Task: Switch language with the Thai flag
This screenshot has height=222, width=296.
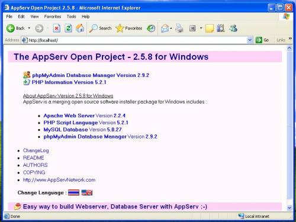Action: [73, 192]
